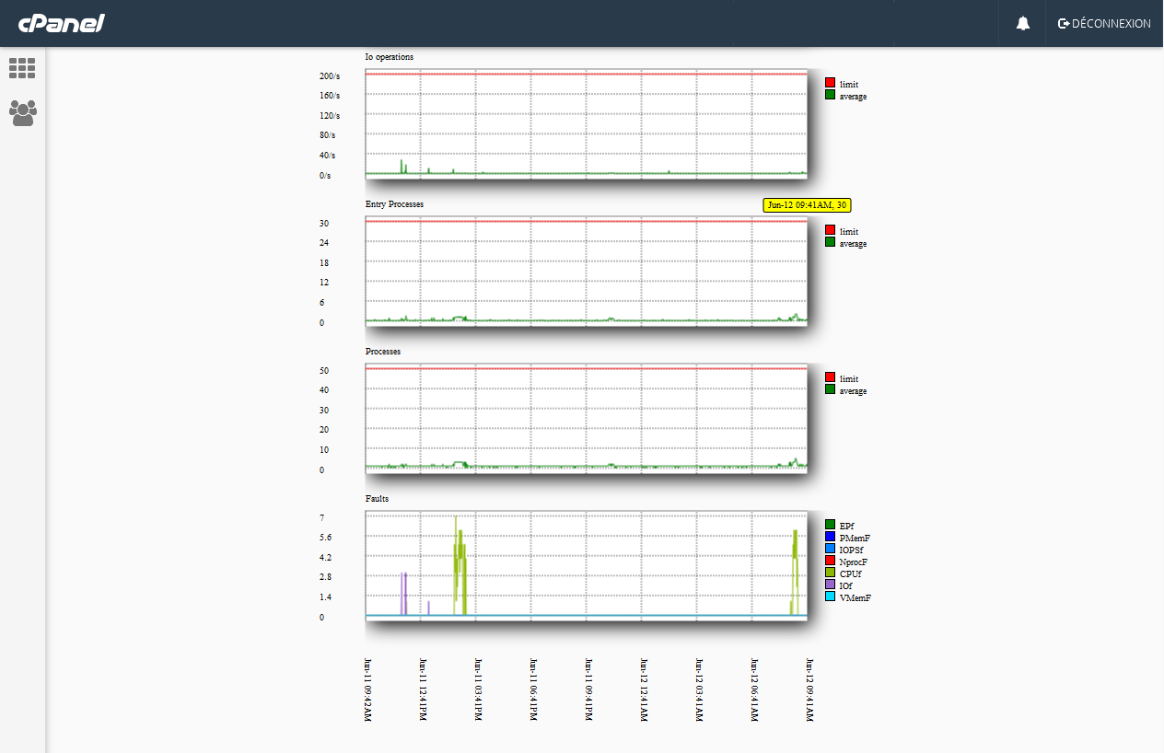This screenshot has height=753, width=1164.
Task: Click the DÉCONNEXION logout link
Action: tap(1104, 24)
